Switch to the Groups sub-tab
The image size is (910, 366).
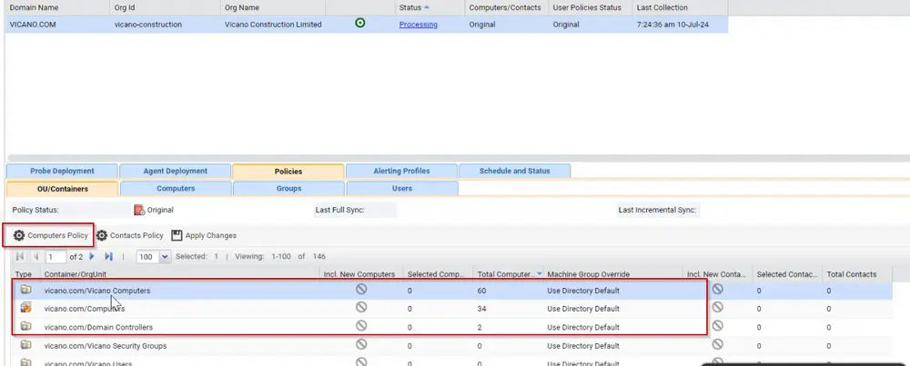coord(288,188)
